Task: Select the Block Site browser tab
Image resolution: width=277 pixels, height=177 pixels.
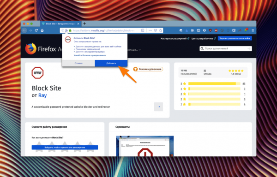Action: pos(60,24)
